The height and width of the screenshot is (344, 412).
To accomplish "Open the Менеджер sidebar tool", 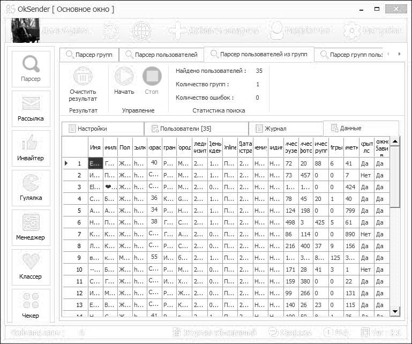I will click(31, 228).
